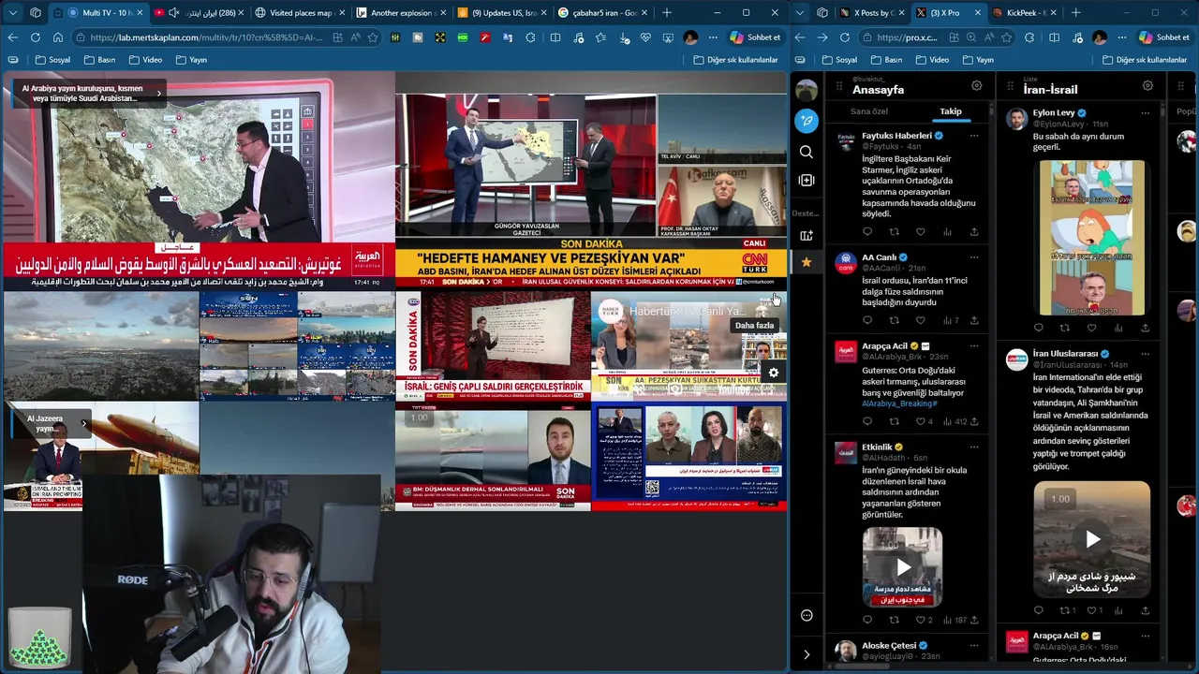Image resolution: width=1199 pixels, height=674 pixels.
Task: Open more options on Eylon Levy post
Action: click(x=1145, y=112)
